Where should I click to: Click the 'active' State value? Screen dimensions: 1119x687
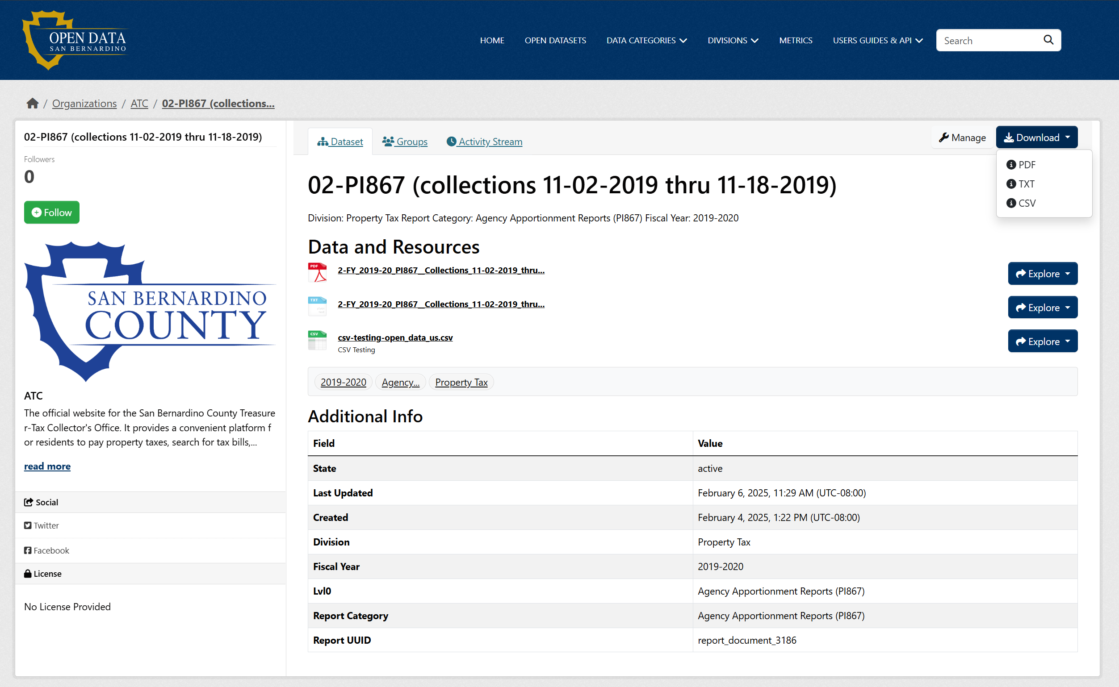point(710,468)
